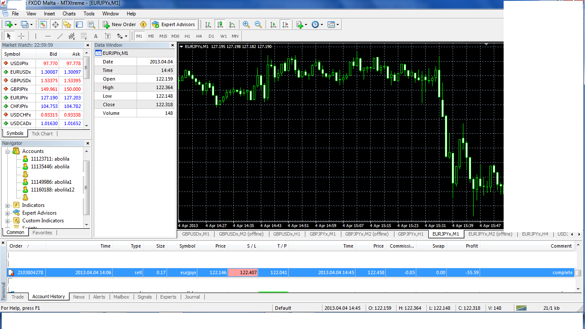Toggle Chart Shift icon
This screenshot has height=329, width=585.
click(285, 24)
